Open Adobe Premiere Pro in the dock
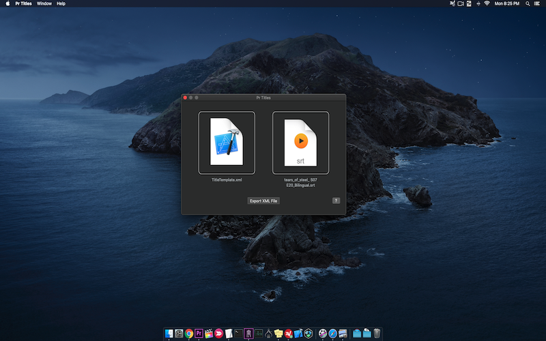This screenshot has height=341, width=546. (x=199, y=333)
